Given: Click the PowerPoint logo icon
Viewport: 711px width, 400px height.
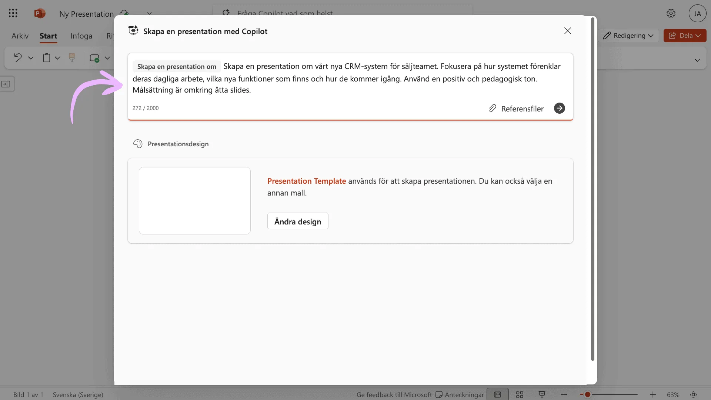Looking at the screenshot, I should click(40, 13).
